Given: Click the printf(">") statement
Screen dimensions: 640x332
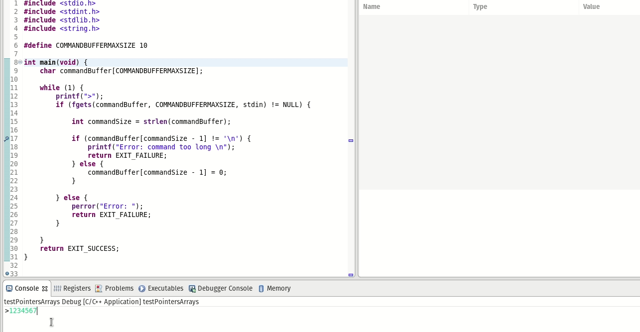Looking at the screenshot, I should point(80,96).
